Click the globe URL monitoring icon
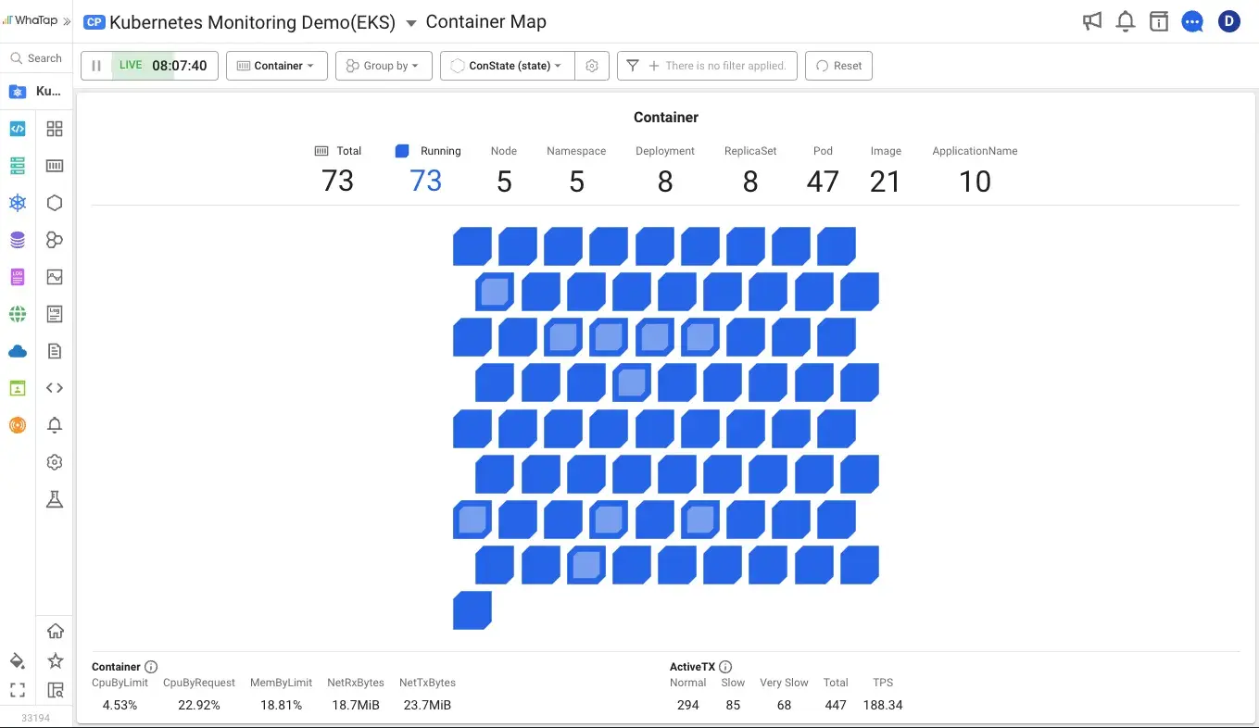Viewport: 1259px width, 728px height. point(17,313)
